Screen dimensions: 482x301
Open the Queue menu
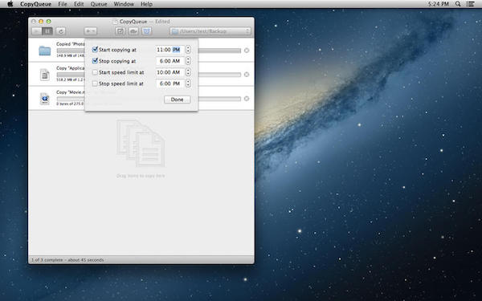pos(99,4)
